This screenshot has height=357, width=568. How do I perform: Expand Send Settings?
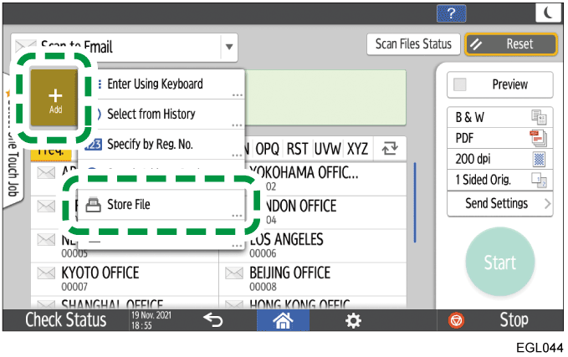pyautogui.click(x=499, y=203)
